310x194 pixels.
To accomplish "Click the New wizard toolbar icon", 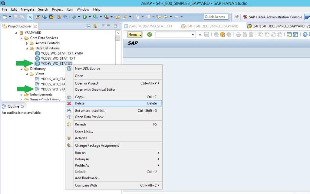I will [5, 17].
